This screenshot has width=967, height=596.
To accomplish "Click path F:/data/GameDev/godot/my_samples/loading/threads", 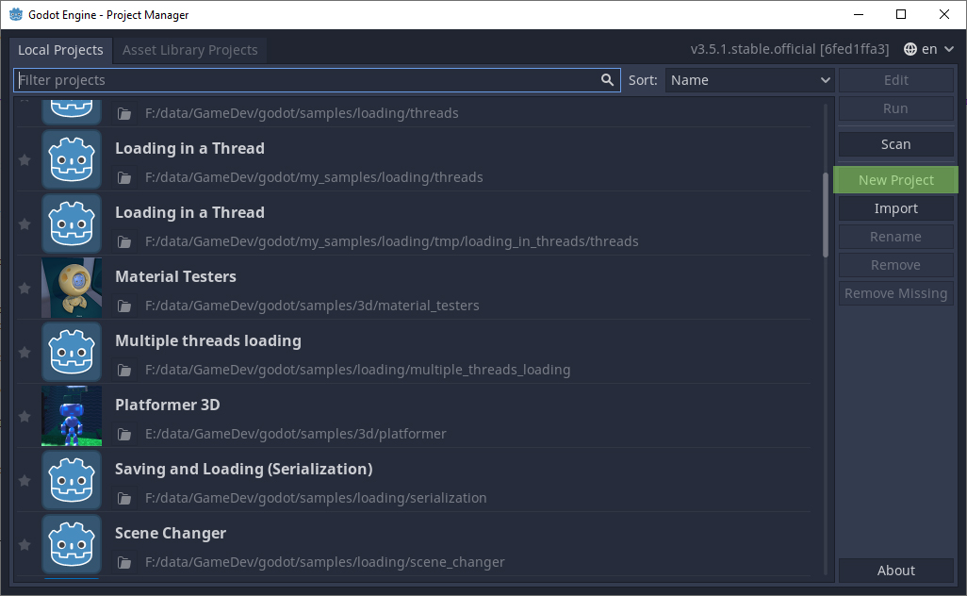I will [315, 177].
